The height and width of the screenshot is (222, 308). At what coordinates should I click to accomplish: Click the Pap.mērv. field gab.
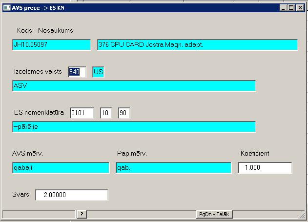[x=174, y=168]
